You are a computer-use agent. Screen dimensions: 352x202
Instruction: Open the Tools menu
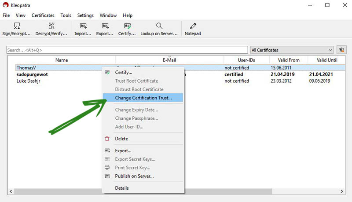coord(66,15)
